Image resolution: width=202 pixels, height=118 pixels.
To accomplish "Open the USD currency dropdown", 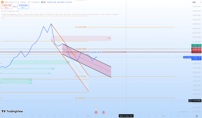I will coord(197,2).
